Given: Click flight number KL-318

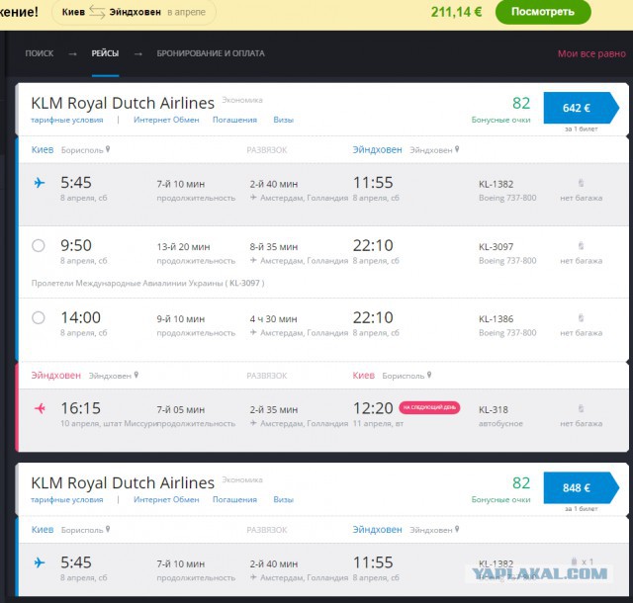Looking at the screenshot, I should point(494,409).
